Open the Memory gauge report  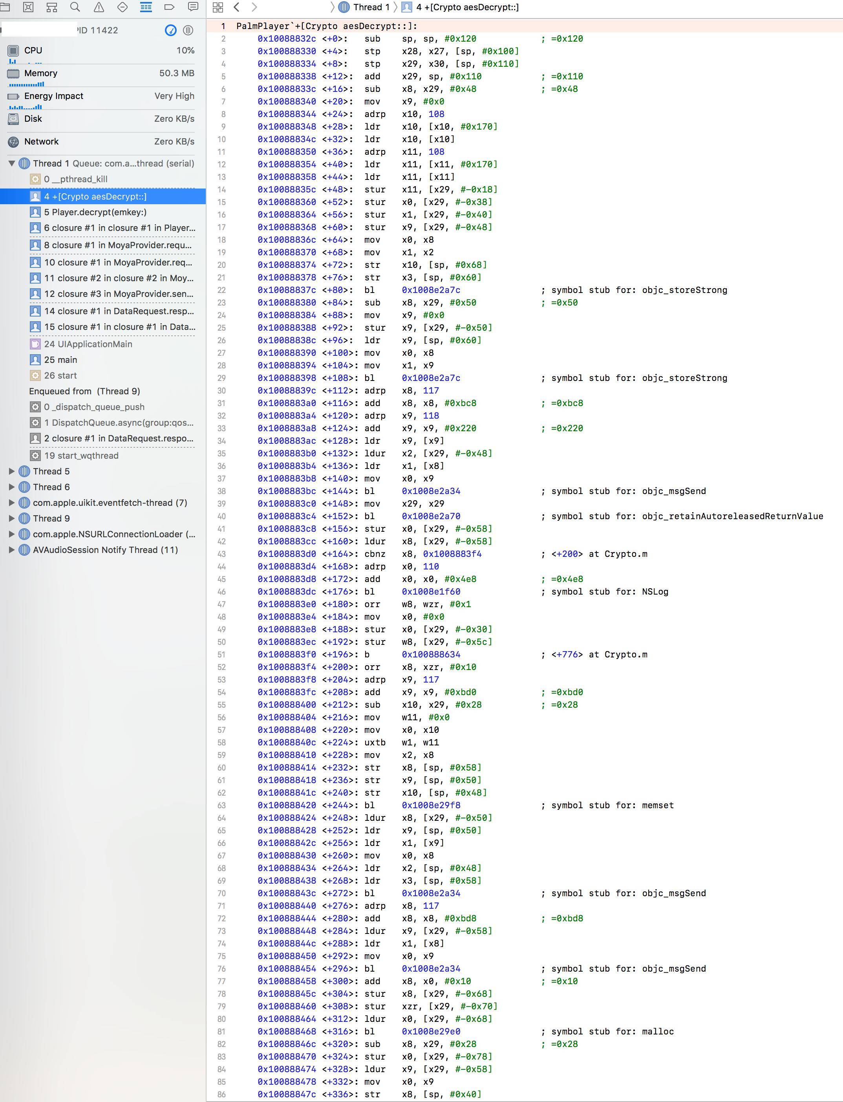[x=101, y=73]
